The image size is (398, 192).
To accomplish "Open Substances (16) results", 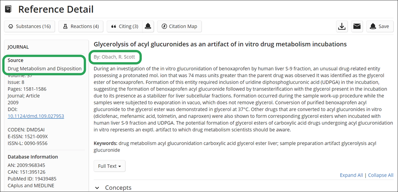I will click(29, 26).
